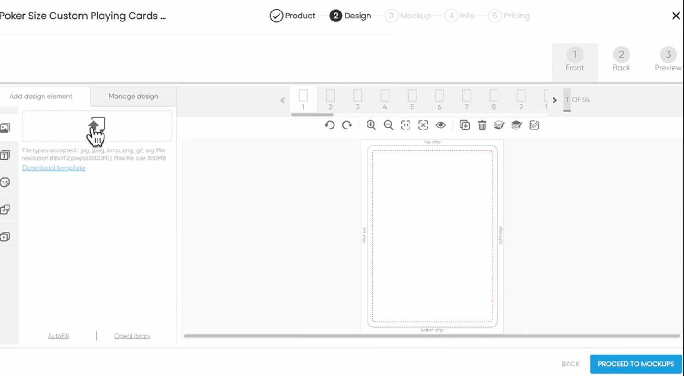Show next card thumbnails with right arrow

(x=554, y=100)
